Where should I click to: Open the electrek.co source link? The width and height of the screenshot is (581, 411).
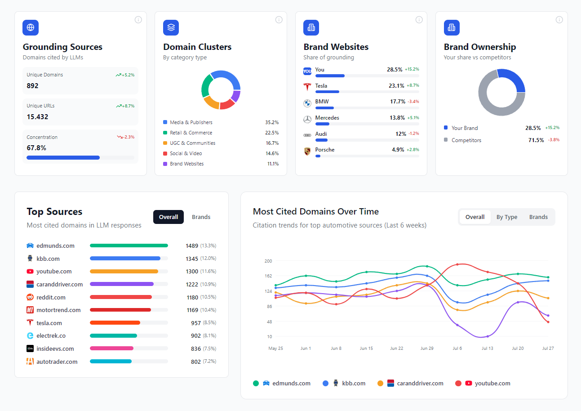pos(51,335)
